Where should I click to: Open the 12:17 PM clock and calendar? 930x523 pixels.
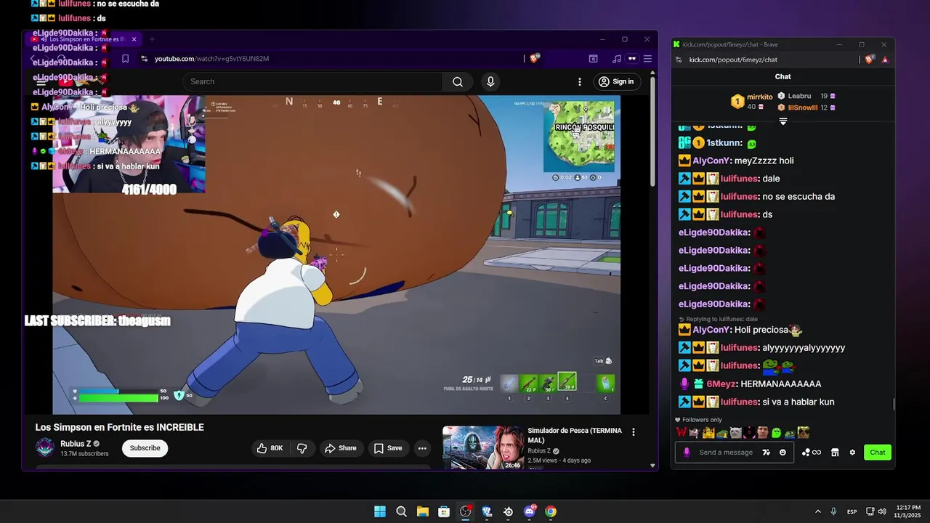[x=908, y=511]
